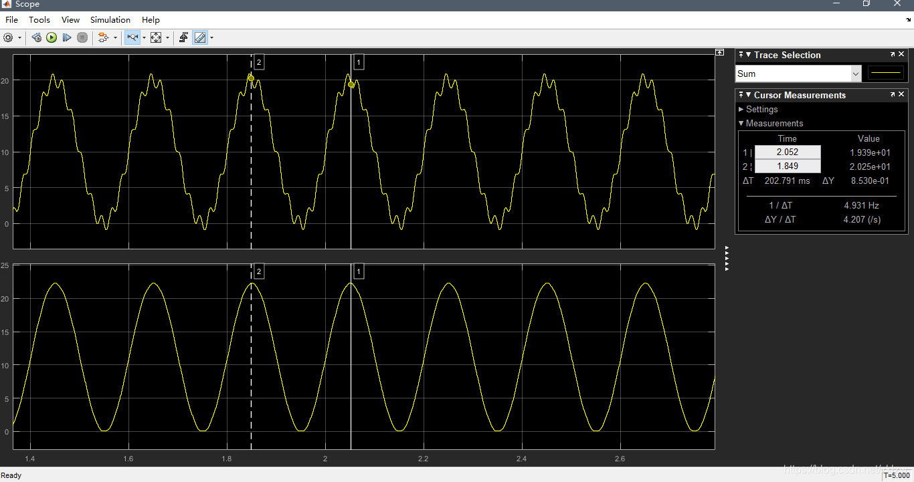Click cursor 1 time field 2.052
The width and height of the screenshot is (914, 482).
coord(788,152)
